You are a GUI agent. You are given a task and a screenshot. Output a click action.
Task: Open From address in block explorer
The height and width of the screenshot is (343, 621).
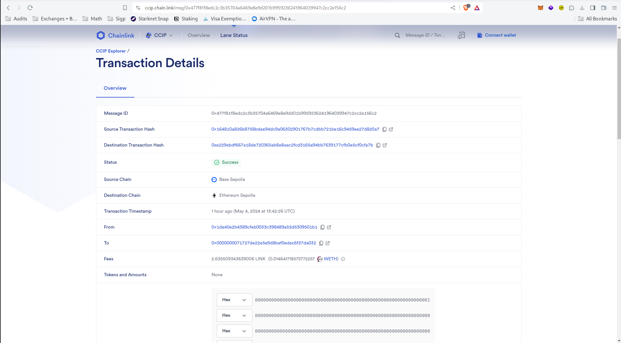tap(329, 227)
